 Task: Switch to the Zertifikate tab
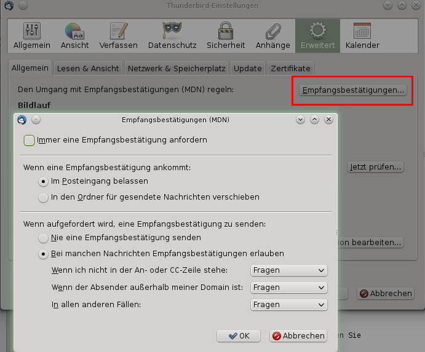[x=290, y=69]
